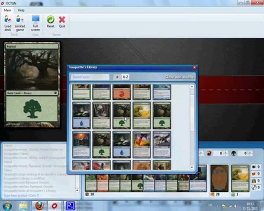Click the graveyard count icon labeled 1

233,195
